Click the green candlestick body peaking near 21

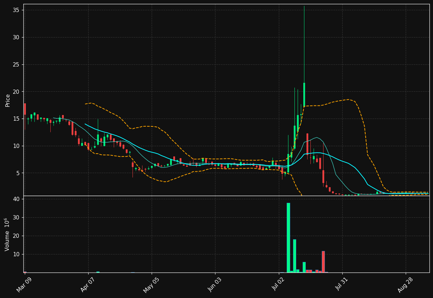tap(304, 94)
